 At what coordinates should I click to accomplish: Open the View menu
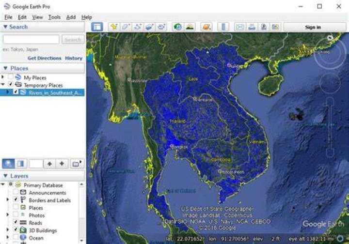click(x=37, y=17)
